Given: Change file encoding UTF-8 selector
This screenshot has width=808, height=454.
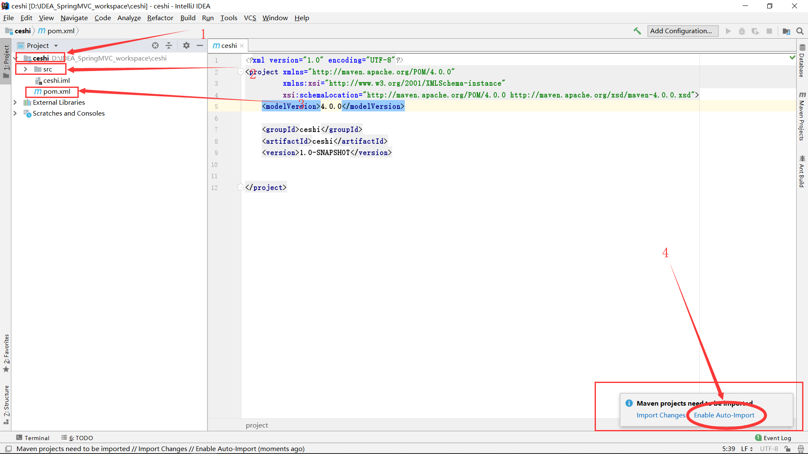Looking at the screenshot, I should pyautogui.click(x=769, y=449).
